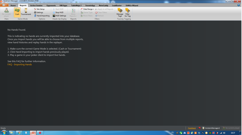Refresh the report

[x=100, y=16]
